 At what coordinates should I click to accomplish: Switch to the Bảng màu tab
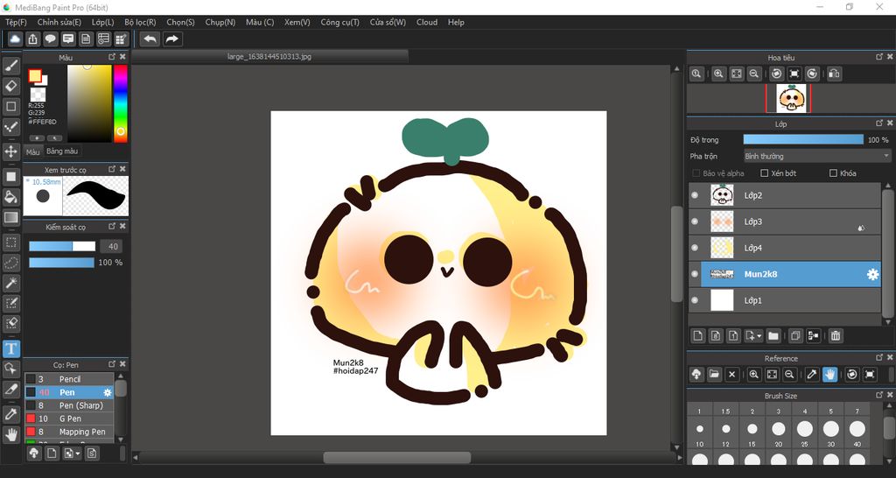[62, 151]
